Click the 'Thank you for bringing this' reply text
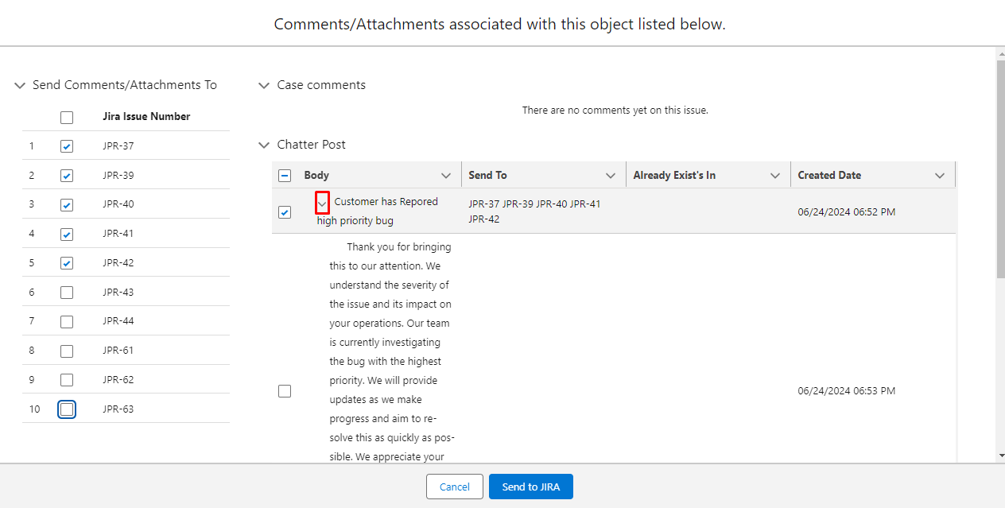Screen dimensions: 1005x508 click(x=392, y=352)
